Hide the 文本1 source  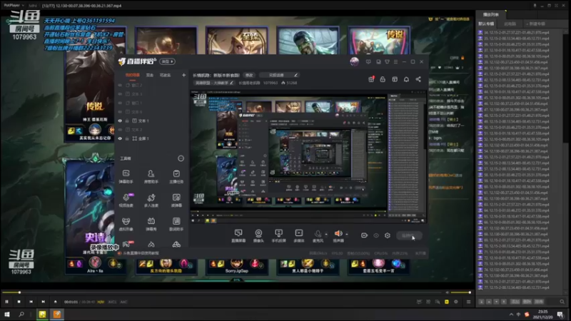pyautogui.click(x=120, y=121)
